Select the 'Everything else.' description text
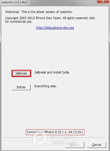 coord(46,86)
